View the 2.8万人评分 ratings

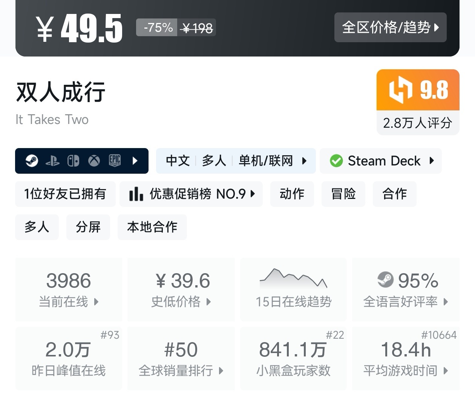click(418, 123)
